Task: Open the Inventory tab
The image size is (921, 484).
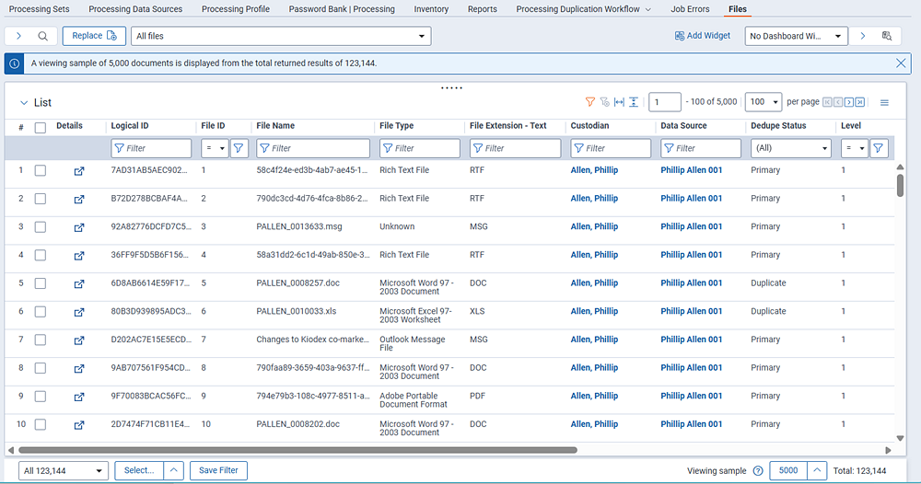Action: coord(431,9)
